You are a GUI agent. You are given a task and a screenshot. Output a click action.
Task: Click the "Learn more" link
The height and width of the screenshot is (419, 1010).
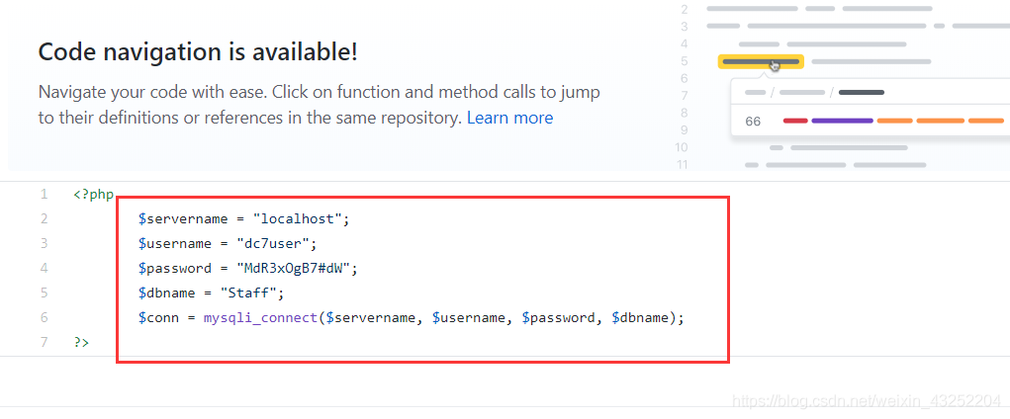pyautogui.click(x=509, y=119)
